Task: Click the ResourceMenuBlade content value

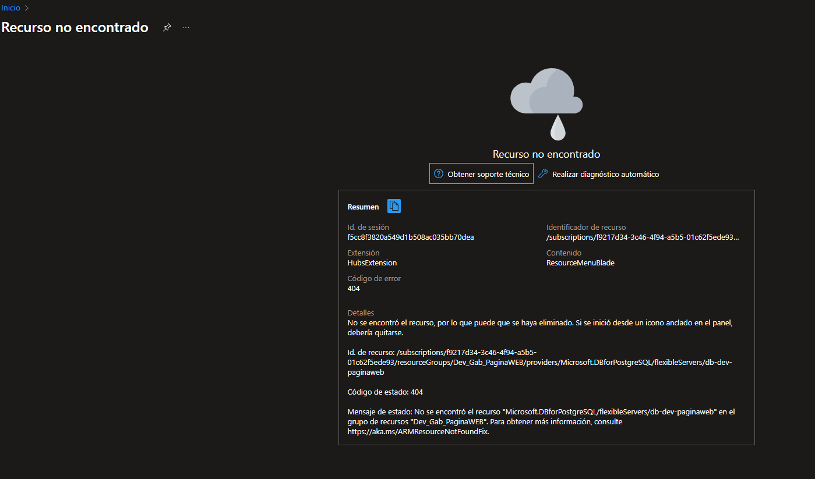Action: (x=580, y=263)
